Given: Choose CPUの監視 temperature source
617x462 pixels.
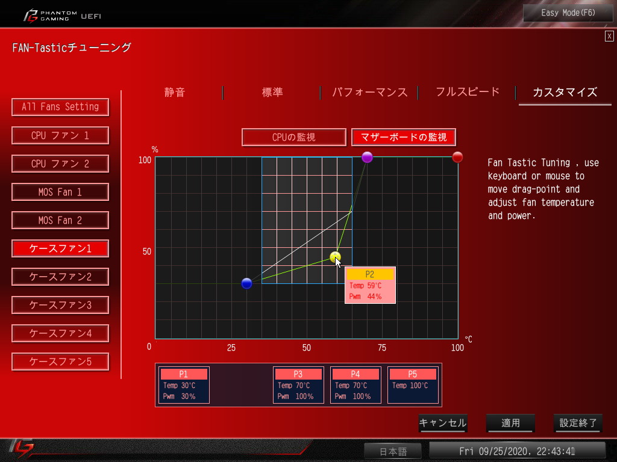Looking at the screenshot, I should 294,137.
